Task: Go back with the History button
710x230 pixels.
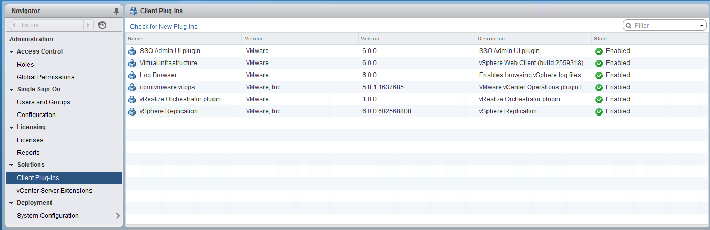Action: [x=45, y=25]
